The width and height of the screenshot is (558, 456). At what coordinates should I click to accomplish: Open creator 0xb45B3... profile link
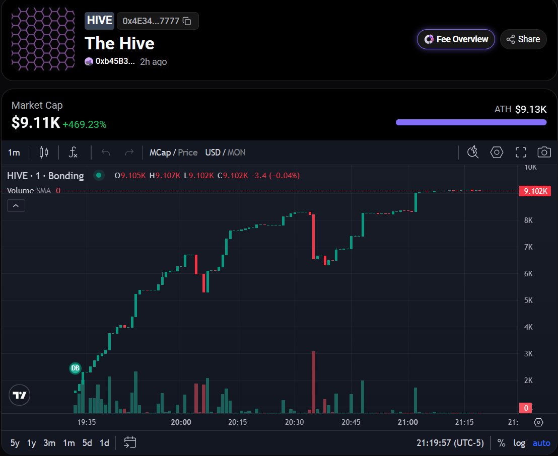[110, 61]
